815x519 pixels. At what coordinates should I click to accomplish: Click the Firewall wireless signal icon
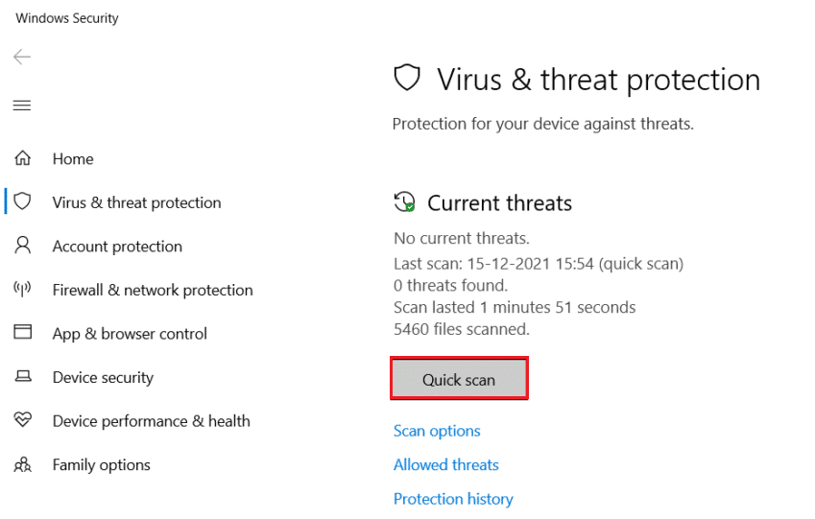[22, 290]
